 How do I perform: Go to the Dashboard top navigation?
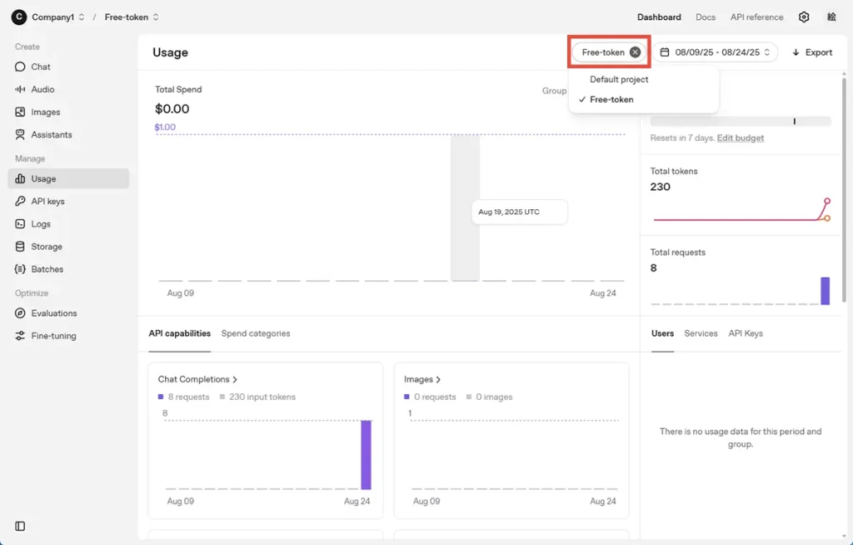659,17
